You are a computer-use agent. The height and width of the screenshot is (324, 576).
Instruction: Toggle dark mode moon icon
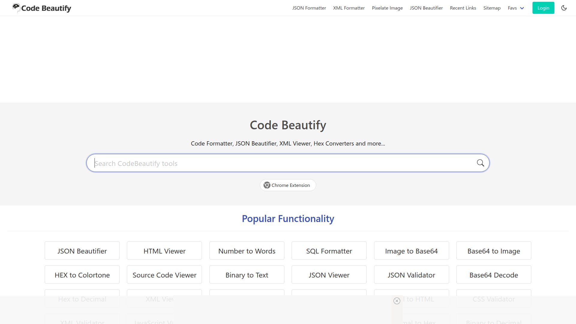[564, 8]
